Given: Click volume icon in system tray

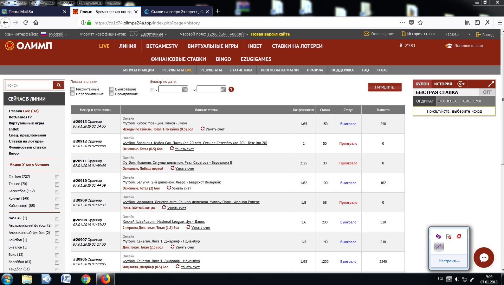Looking at the screenshot, I should (x=457, y=279).
